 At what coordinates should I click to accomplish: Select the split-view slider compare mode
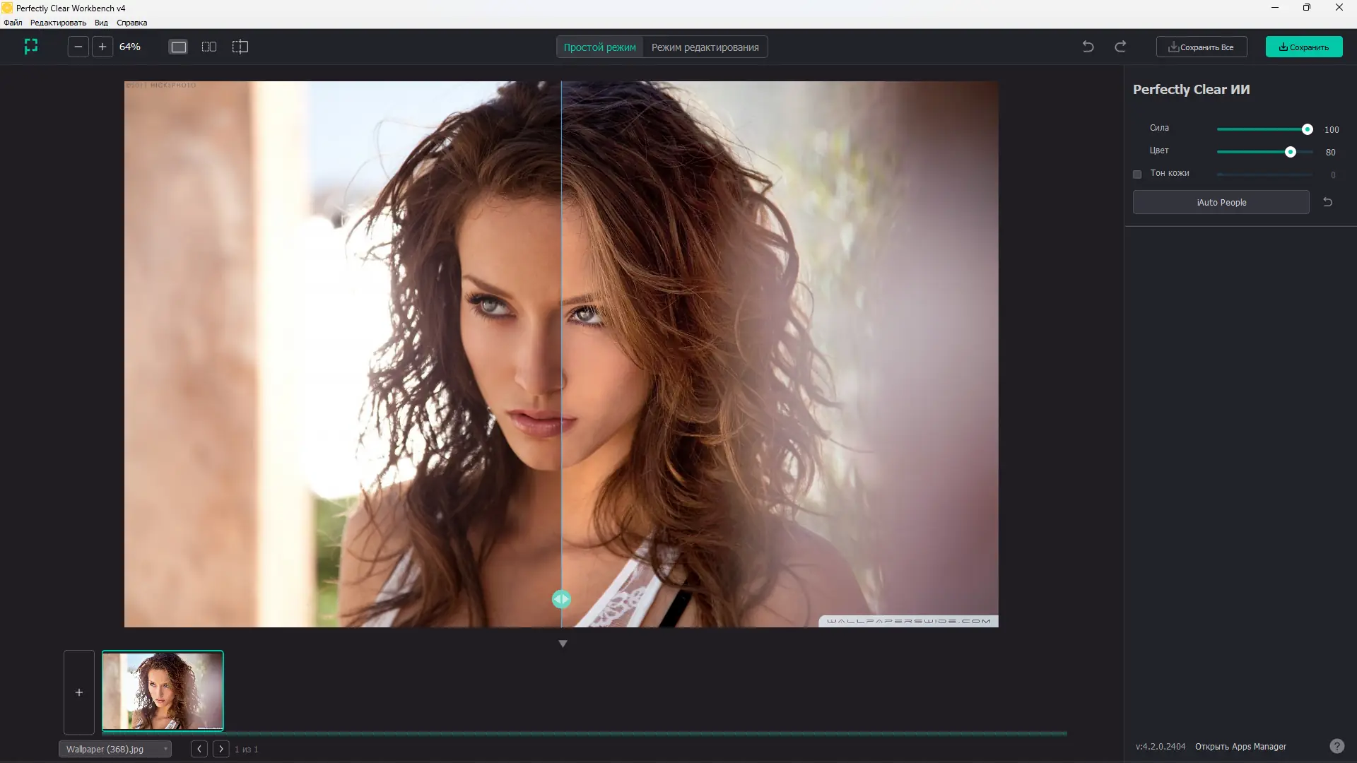(240, 47)
